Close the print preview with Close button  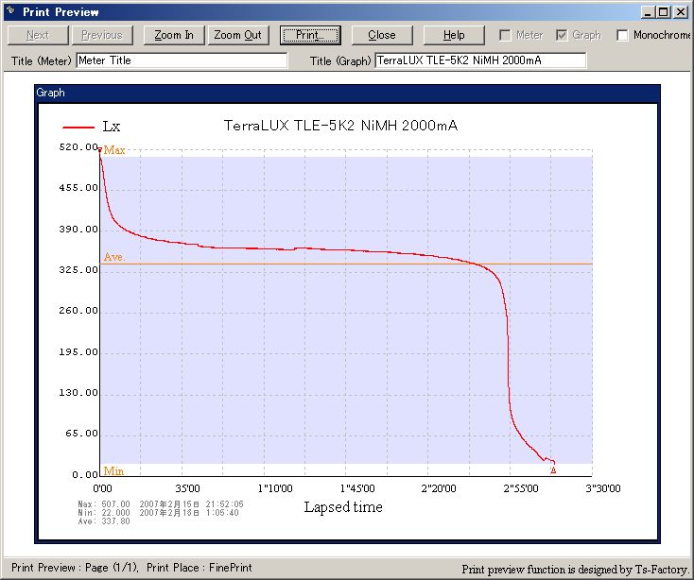pos(382,35)
